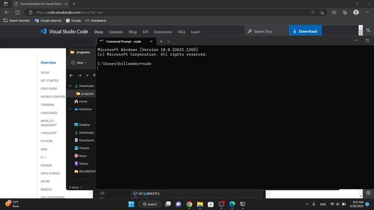Show hidden system tray icons
Screen dimensions: 374x210
[x=307, y=204]
